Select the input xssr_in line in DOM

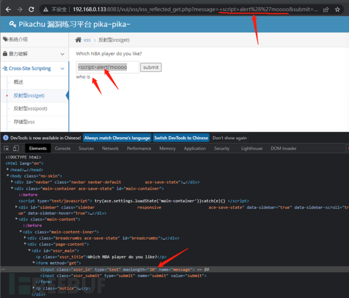tap(117, 270)
